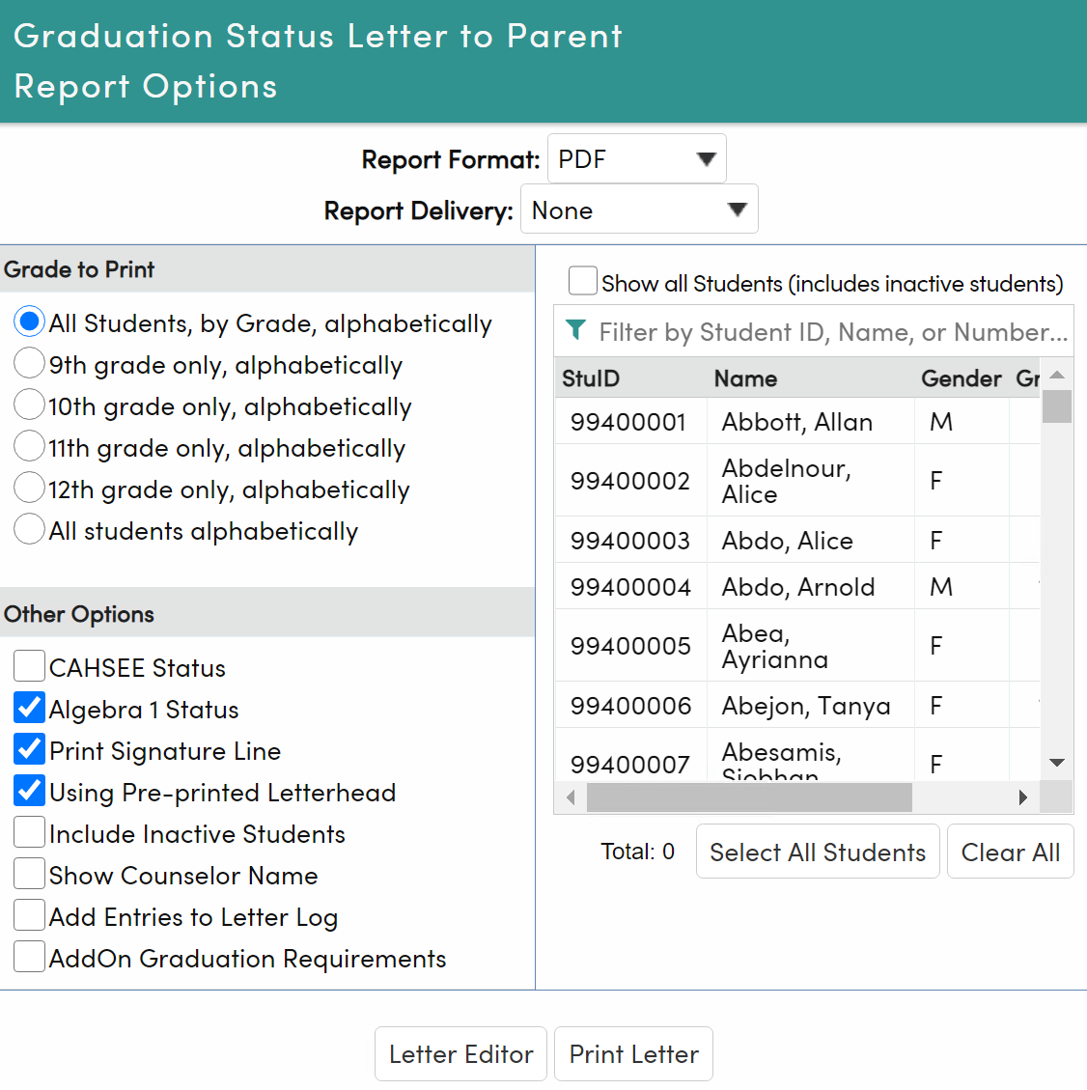Toggle Add Entries to Letter Log
This screenshot has width=1087, height=1090.
tap(29, 914)
